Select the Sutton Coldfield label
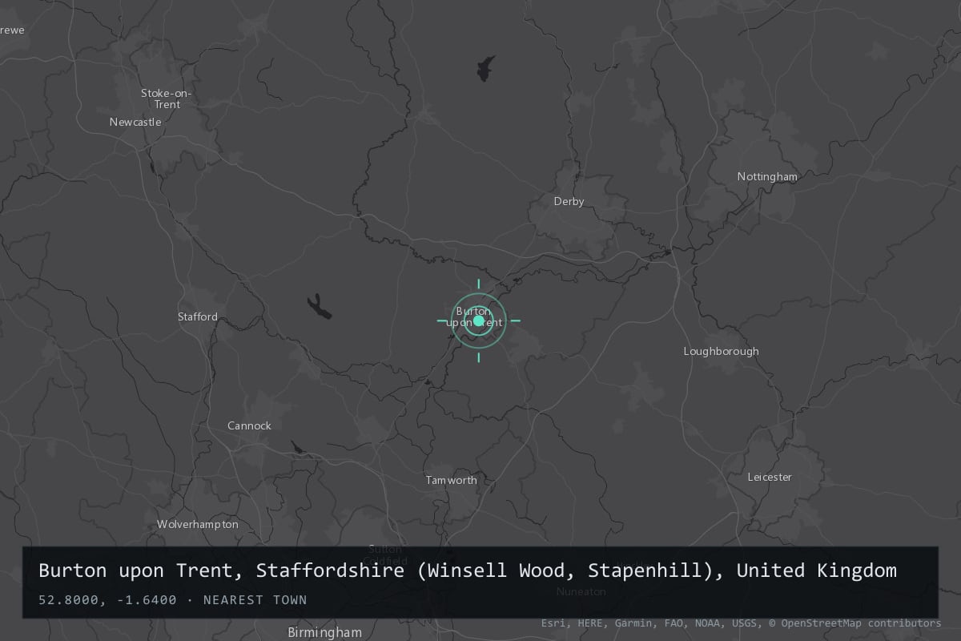Screen dimensions: 961x641 [387, 554]
